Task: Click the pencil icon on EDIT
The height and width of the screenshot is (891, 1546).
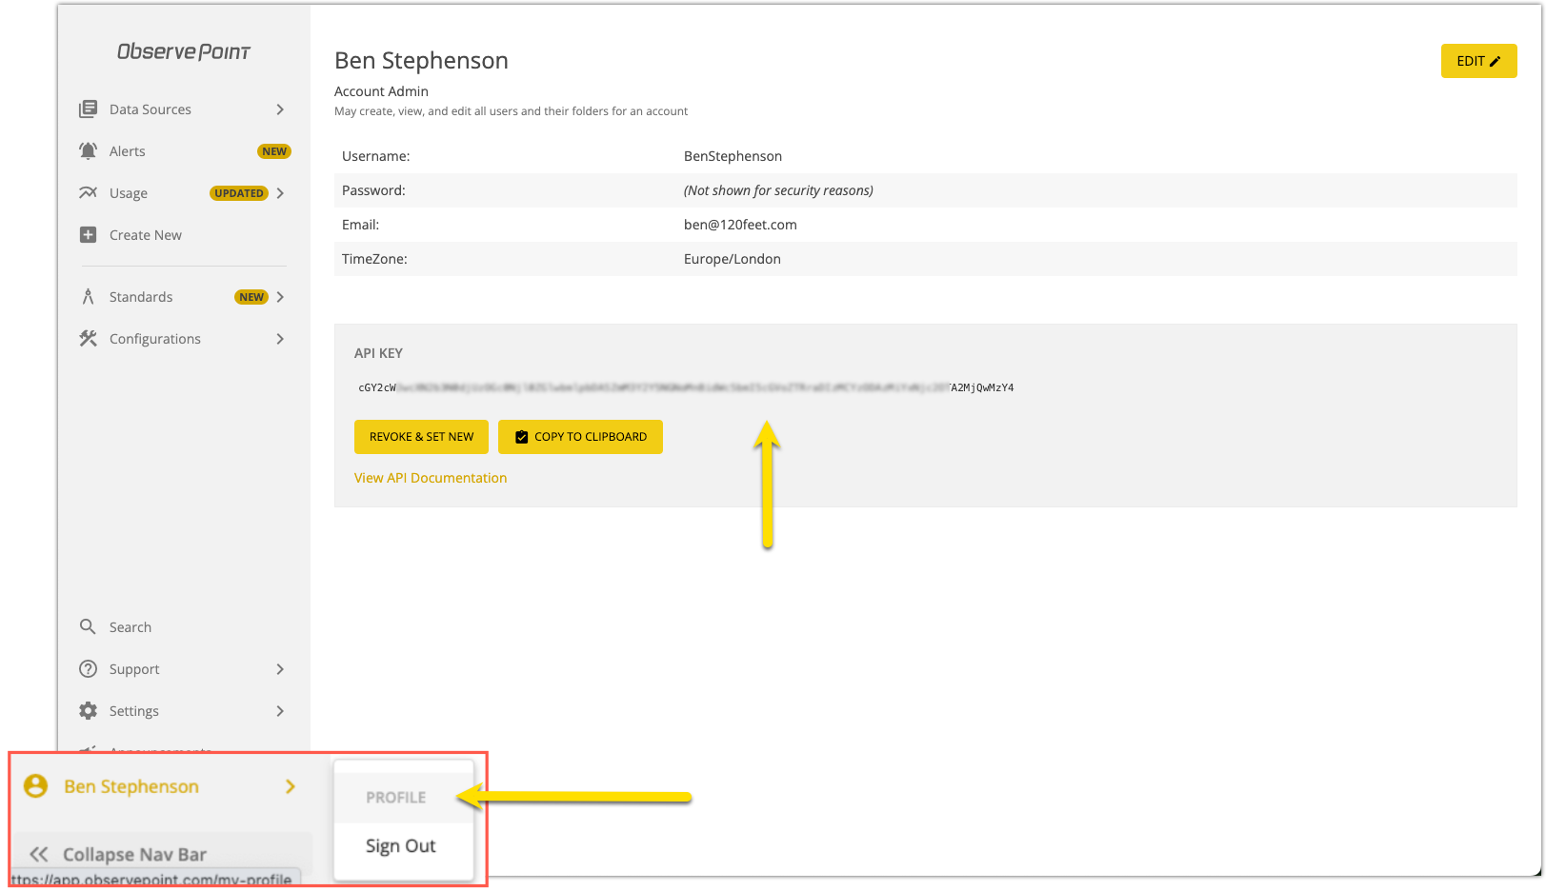Action: click(1495, 61)
